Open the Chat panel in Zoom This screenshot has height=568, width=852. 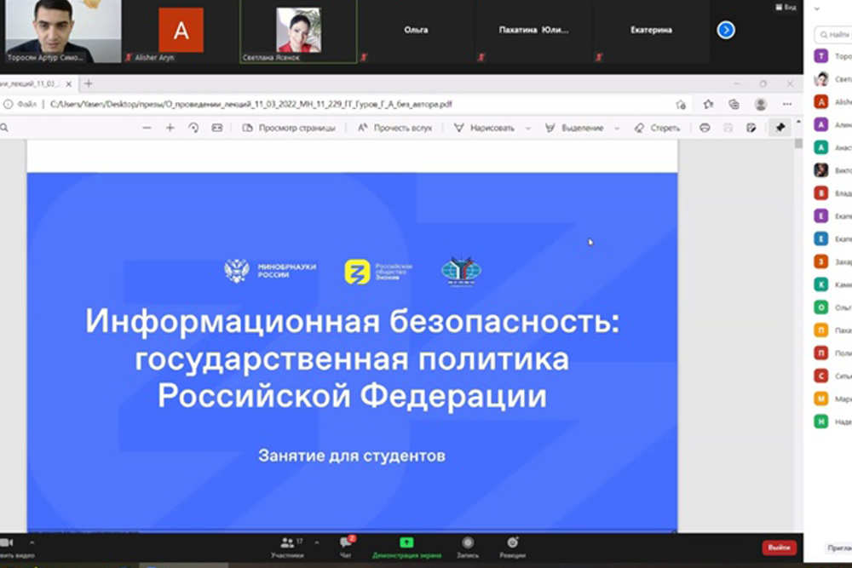346,545
